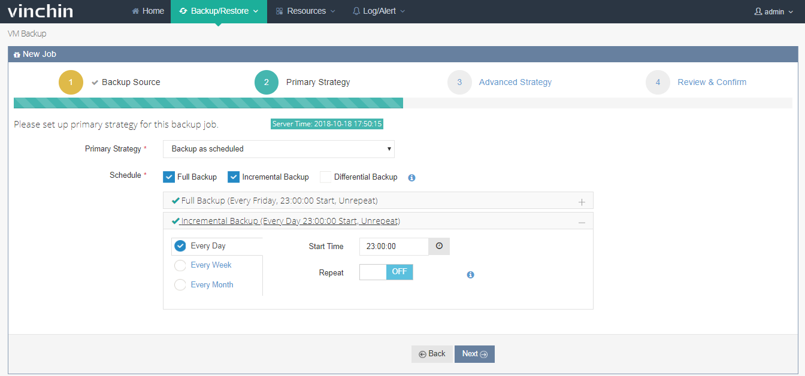Viewport: 805px width, 376px height.
Task: Click the clock icon next to Start Time
Action: (439, 246)
